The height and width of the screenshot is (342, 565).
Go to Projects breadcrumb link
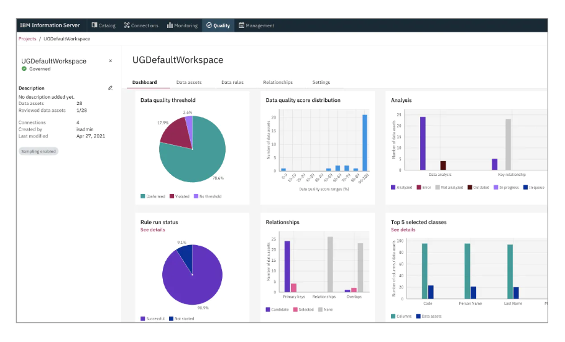point(27,39)
